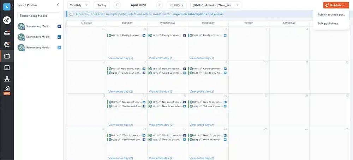Open the 16:15 How do you ha post on Thursday 9
Image resolution: width=353 pixels, height=160 pixels.
(208, 73)
